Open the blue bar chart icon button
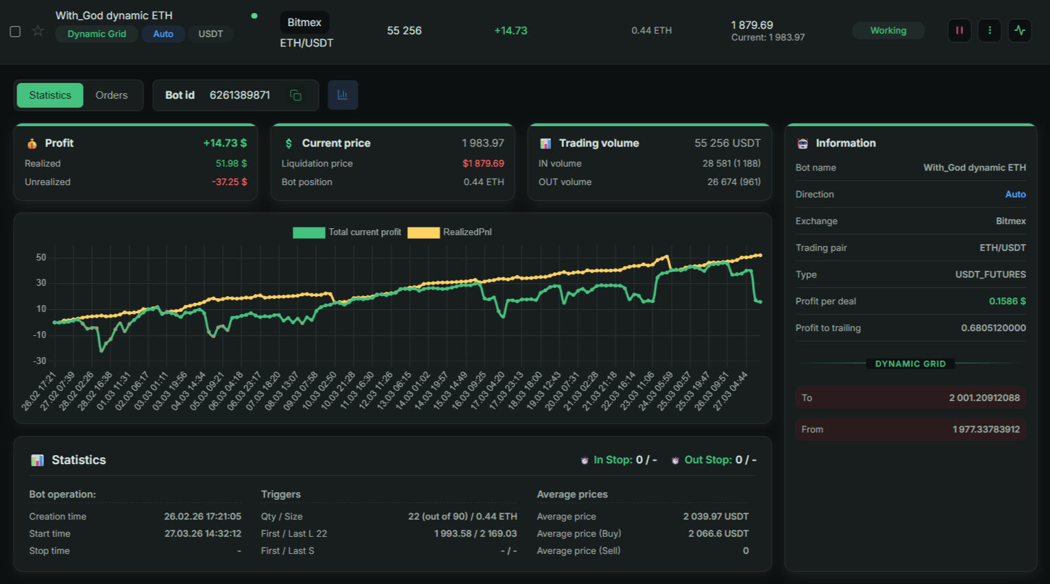Viewport: 1050px width, 584px height. (x=343, y=95)
